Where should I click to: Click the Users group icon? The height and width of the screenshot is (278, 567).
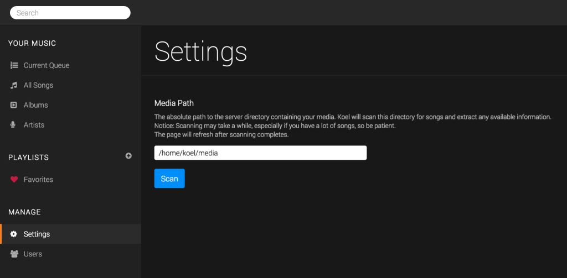tap(14, 254)
